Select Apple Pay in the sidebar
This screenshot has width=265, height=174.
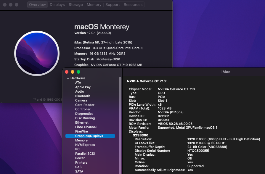[x=83, y=87]
